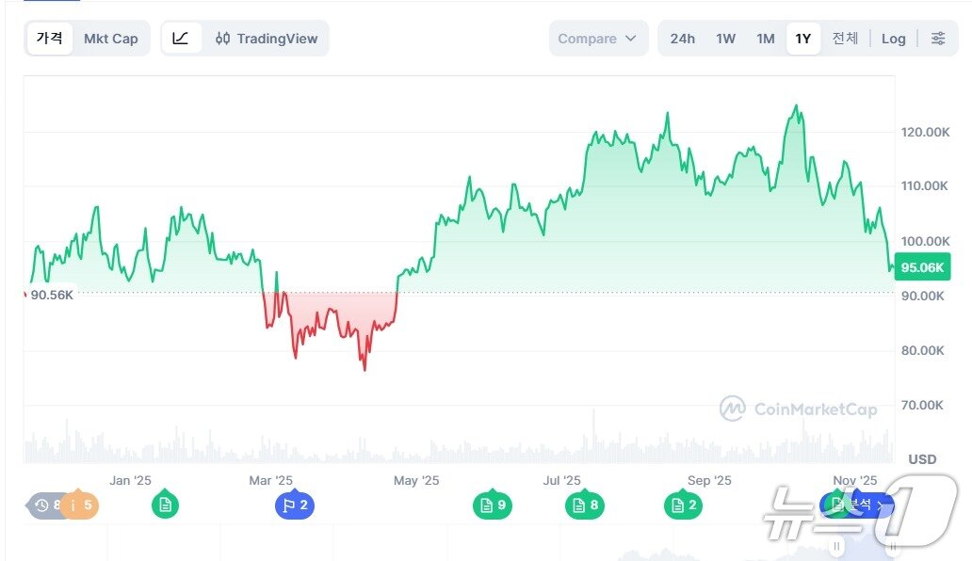Image resolution: width=972 pixels, height=561 pixels.
Task: Show the 전체 (all) time range
Action: coord(845,39)
